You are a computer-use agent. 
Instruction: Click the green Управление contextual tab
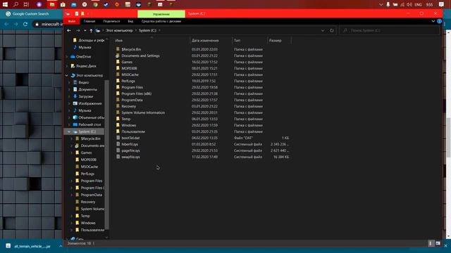161,14
